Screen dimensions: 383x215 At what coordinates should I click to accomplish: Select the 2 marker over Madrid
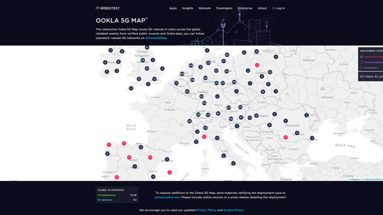135,166
